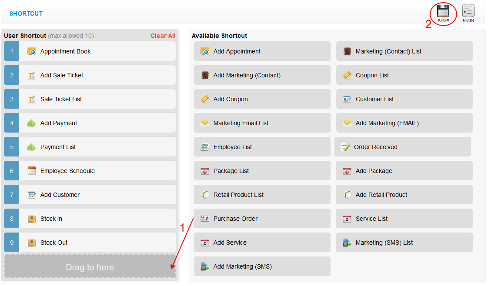Select the Add Appointment shortcut
Image resolution: width=488 pixels, height=286 pixels.
(x=262, y=51)
